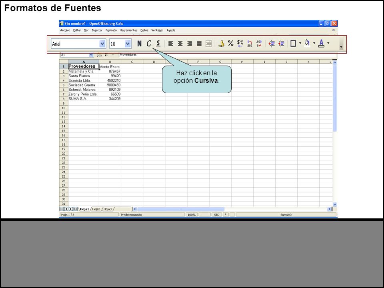Click the merge cells icon
This screenshot has height=288, width=384.
[209, 44]
